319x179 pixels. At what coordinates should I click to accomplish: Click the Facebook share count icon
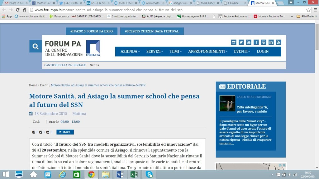point(34,132)
